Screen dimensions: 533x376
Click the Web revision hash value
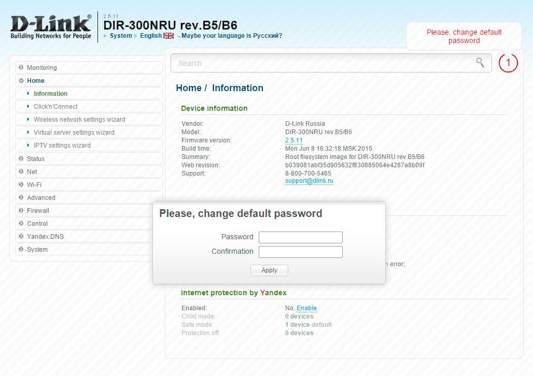click(355, 165)
